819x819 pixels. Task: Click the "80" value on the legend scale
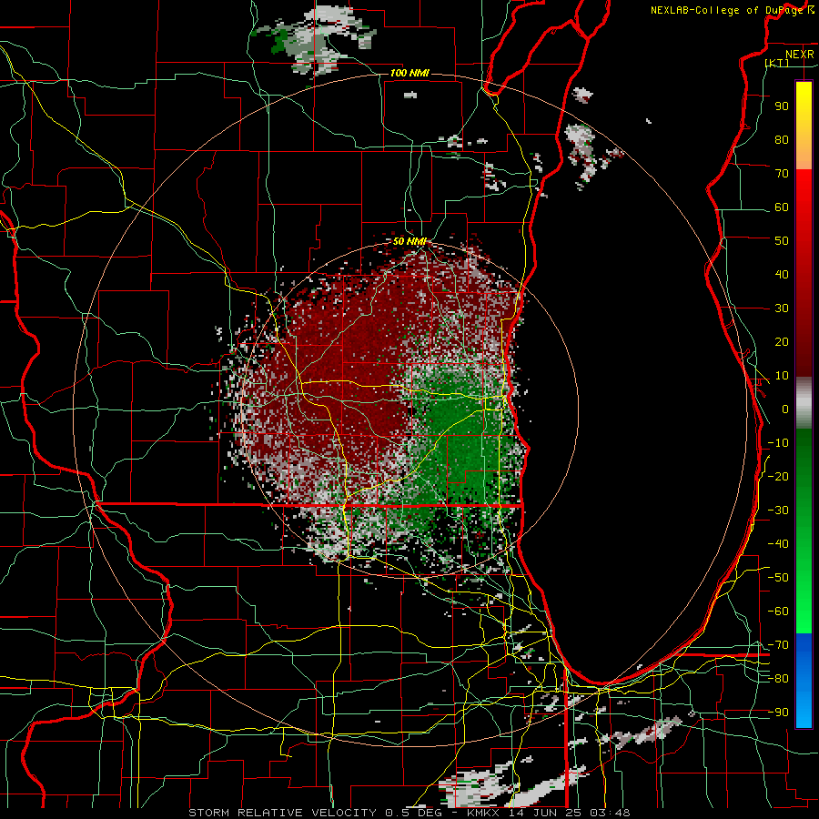[x=782, y=140]
